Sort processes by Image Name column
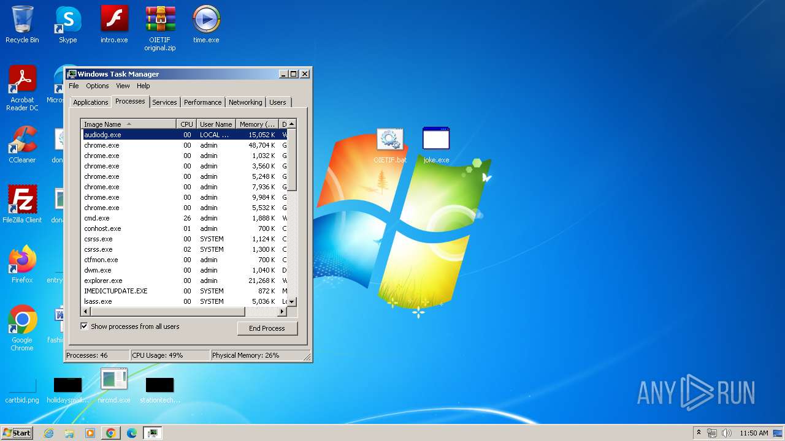Screen dimensions: 785x441 click(x=129, y=124)
